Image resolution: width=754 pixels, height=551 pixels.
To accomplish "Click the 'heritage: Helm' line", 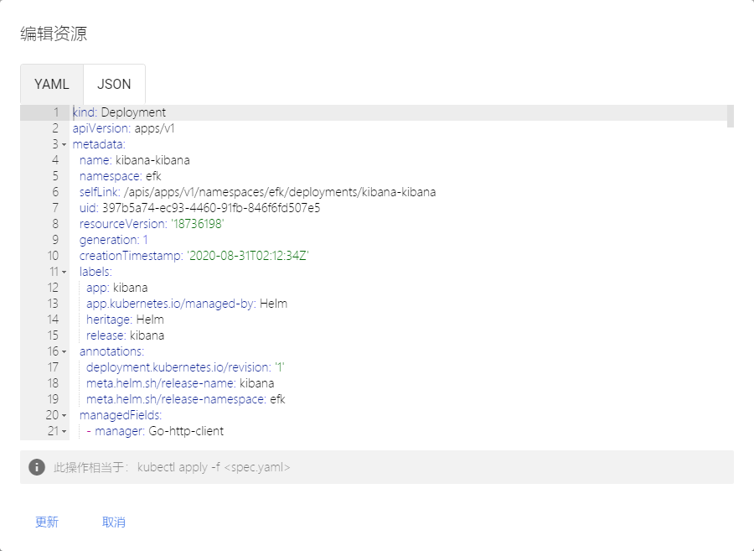I will tap(125, 320).
